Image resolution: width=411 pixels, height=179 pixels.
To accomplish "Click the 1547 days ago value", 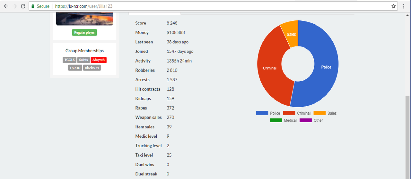I will click(180, 51).
